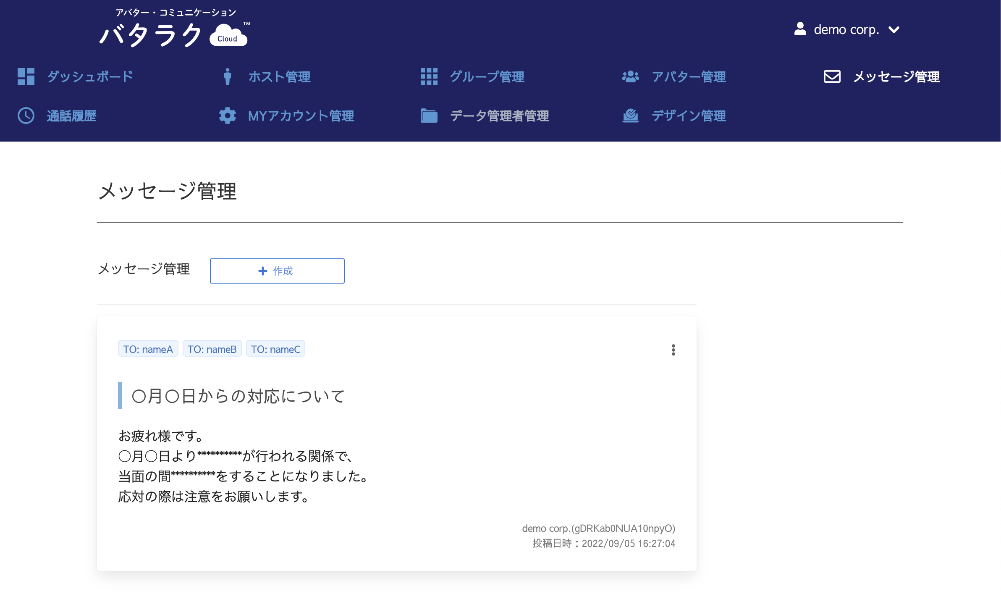Click the message title ○月○日からの対応について
Viewport: 1001px width, 610px height.
click(238, 396)
